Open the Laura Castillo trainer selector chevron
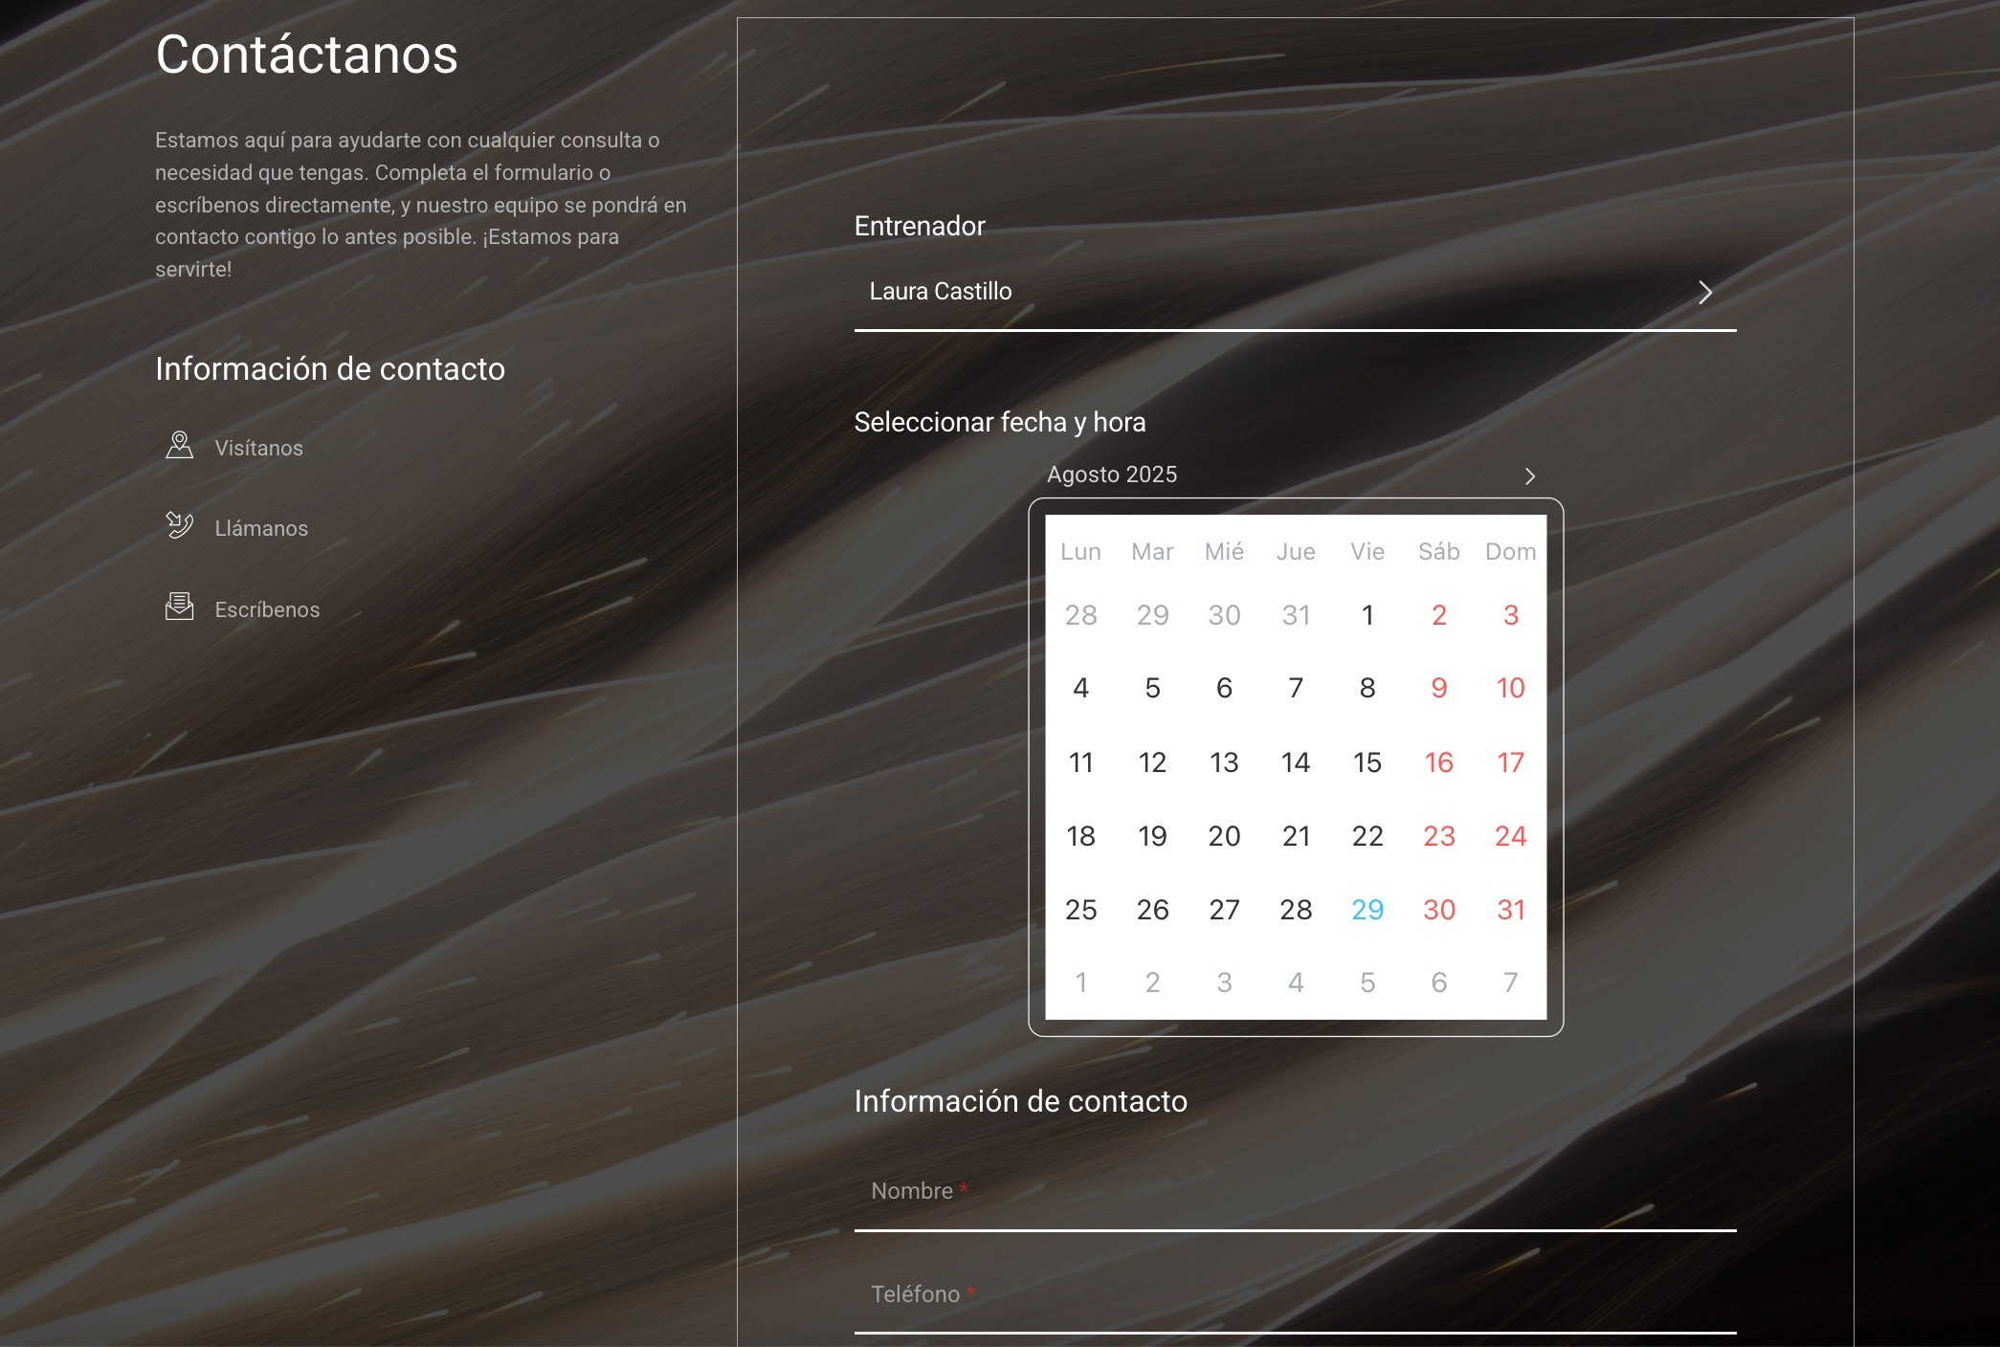This screenshot has height=1347, width=2000. (x=1704, y=292)
